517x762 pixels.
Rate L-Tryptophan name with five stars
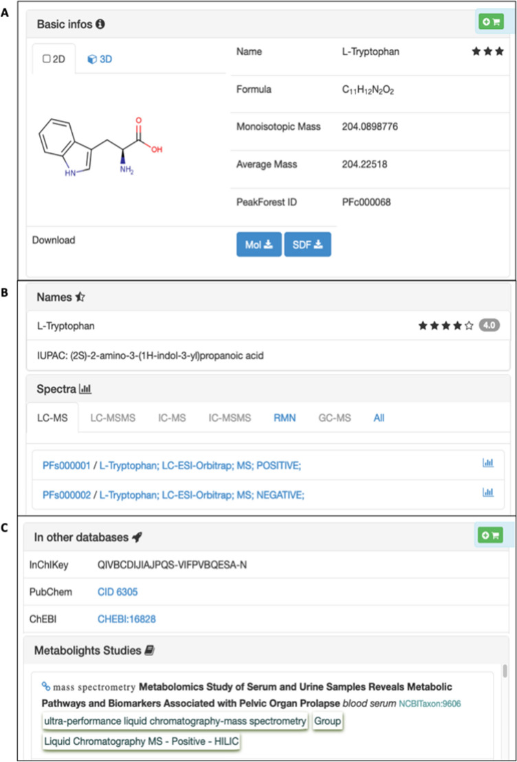(x=469, y=326)
